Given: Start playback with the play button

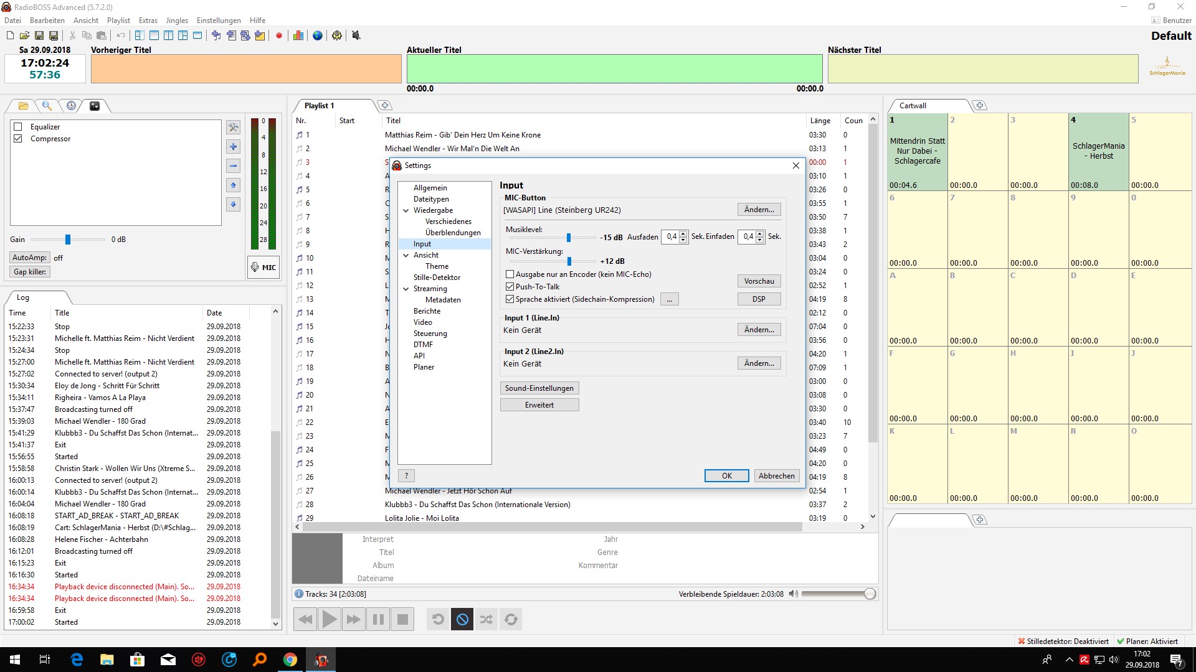Looking at the screenshot, I should click(330, 619).
